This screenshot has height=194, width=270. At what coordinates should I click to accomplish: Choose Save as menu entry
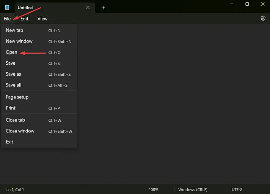click(39, 74)
